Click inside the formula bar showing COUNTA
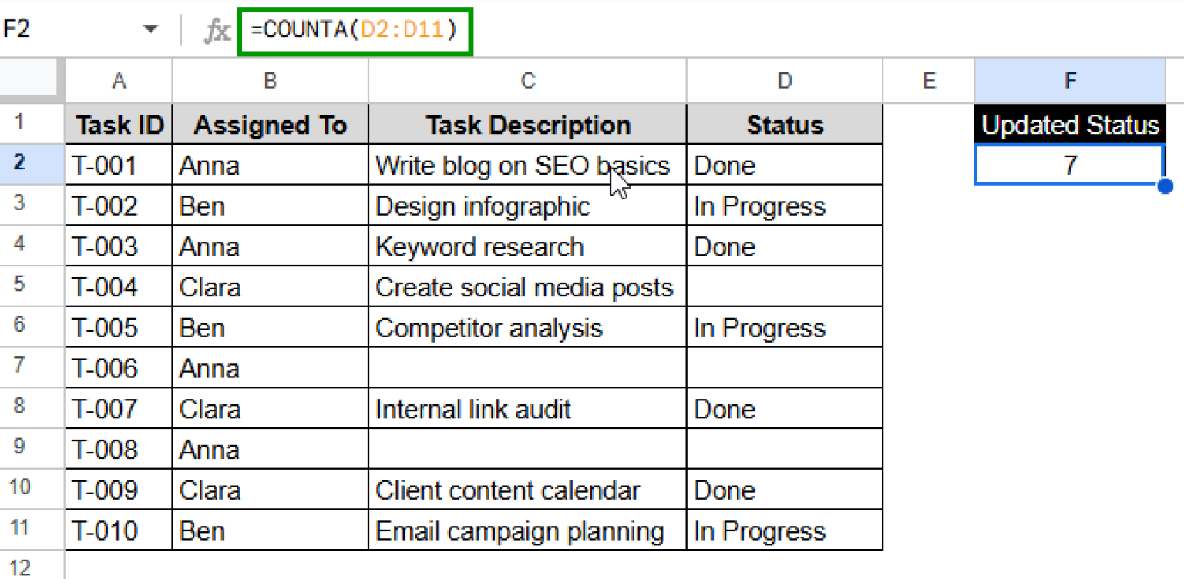The height and width of the screenshot is (579, 1184). tap(355, 29)
